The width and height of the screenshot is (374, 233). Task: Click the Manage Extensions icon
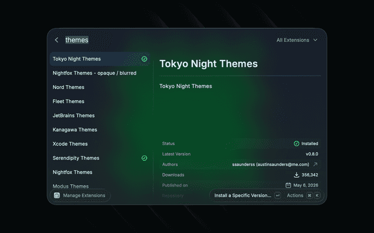57,196
